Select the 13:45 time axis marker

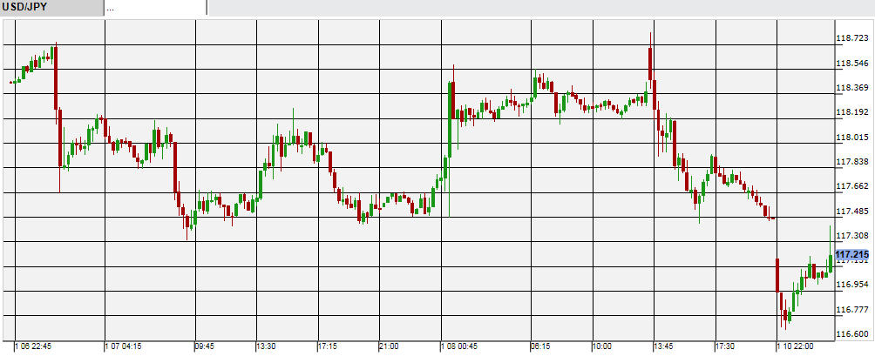click(664, 346)
